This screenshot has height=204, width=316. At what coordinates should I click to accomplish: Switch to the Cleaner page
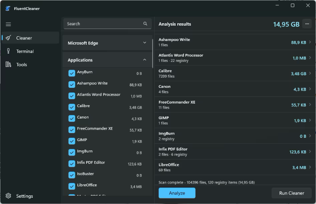click(30, 38)
